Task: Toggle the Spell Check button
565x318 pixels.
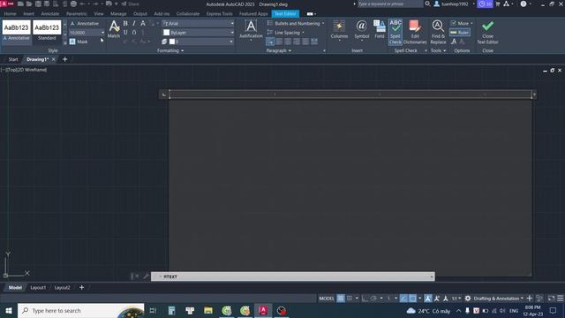Action: [x=395, y=32]
